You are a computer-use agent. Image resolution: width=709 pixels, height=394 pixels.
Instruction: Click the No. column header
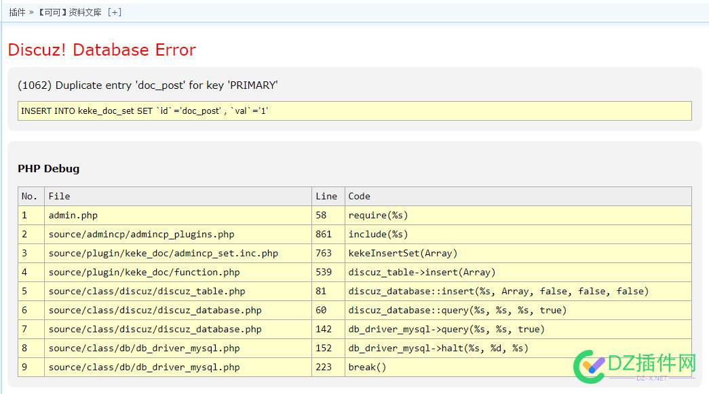30,197
